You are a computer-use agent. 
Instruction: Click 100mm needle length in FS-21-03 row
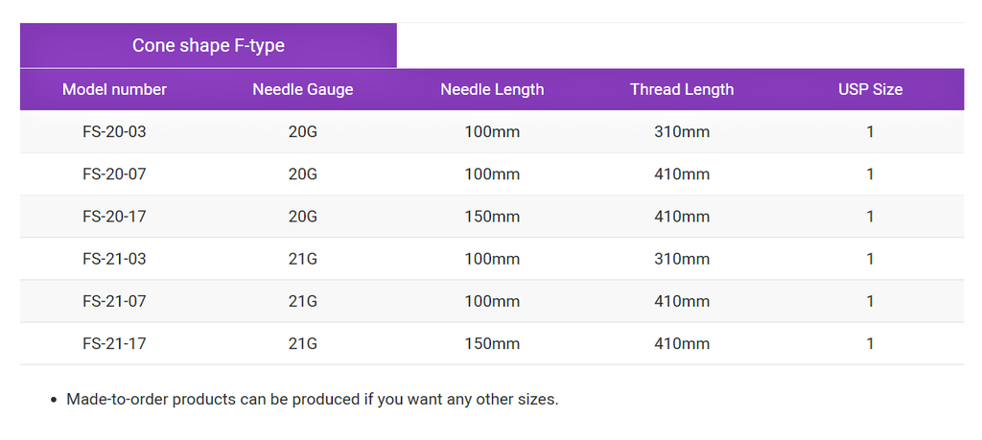(x=492, y=259)
